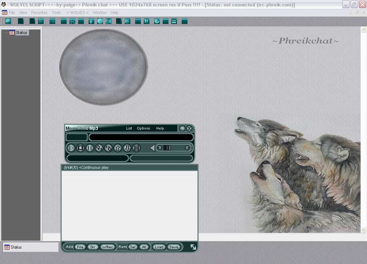367x264 pixels.
Task: Click the Add Dir button
Action: coord(93,247)
